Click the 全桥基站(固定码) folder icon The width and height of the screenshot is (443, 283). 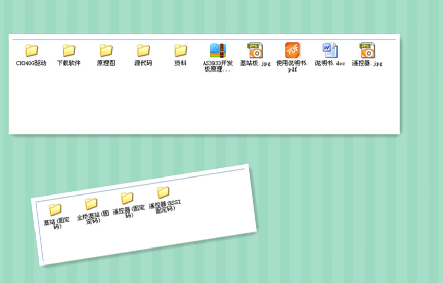click(x=91, y=204)
